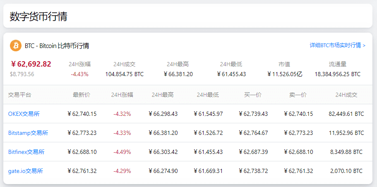The image size is (377, 187).
Task: Click Bitfinex latest price ¥62,688.10
Action: tap(82, 152)
